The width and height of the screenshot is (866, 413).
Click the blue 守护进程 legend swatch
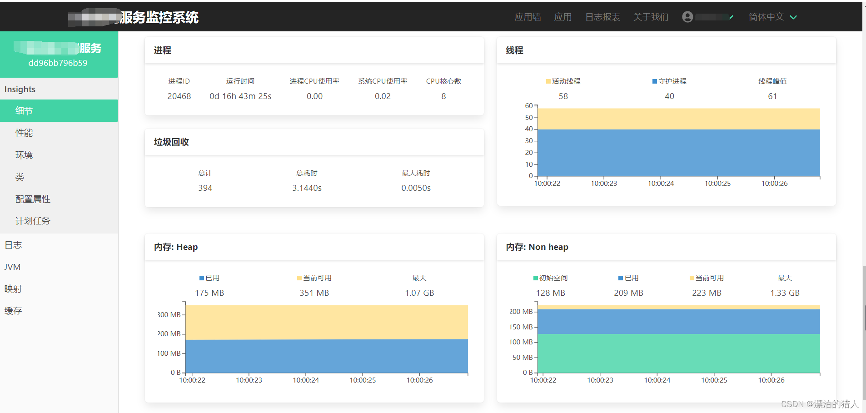click(655, 81)
